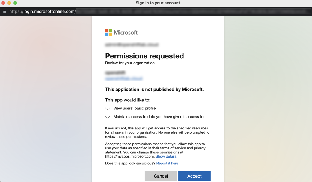This screenshot has width=312, height=182.
Task: Click the "Sign in to your account" title
Action: [x=158, y=3]
